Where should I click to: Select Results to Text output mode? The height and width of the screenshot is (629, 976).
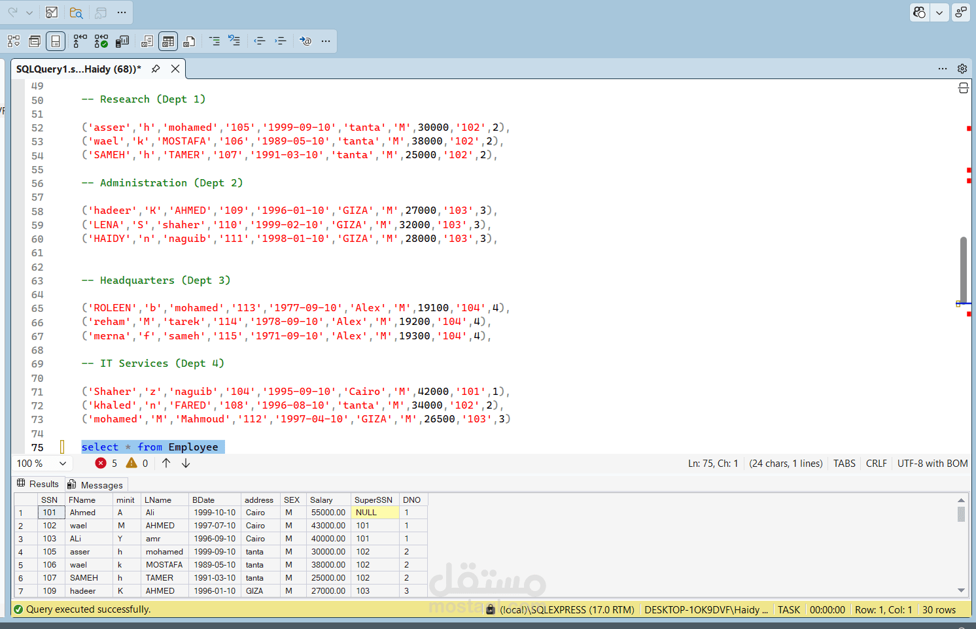[x=147, y=41]
